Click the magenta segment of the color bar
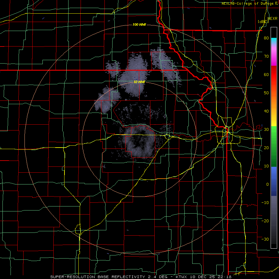 coord(274,57)
